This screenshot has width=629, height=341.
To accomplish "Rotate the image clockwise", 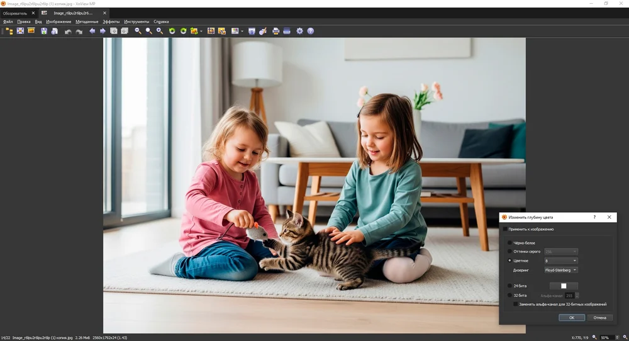I will (x=183, y=31).
